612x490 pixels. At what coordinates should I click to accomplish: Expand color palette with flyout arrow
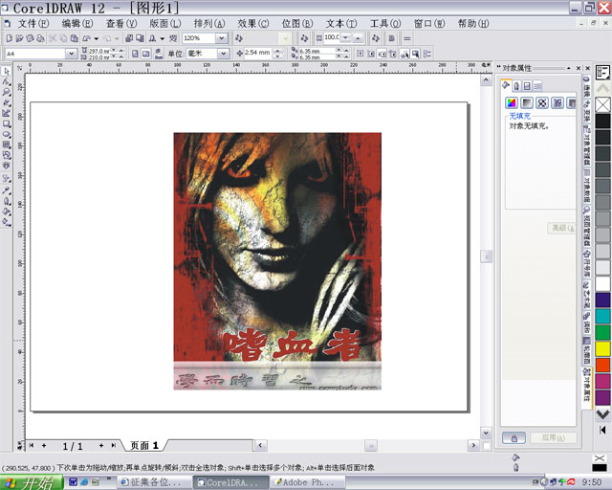[x=602, y=430]
